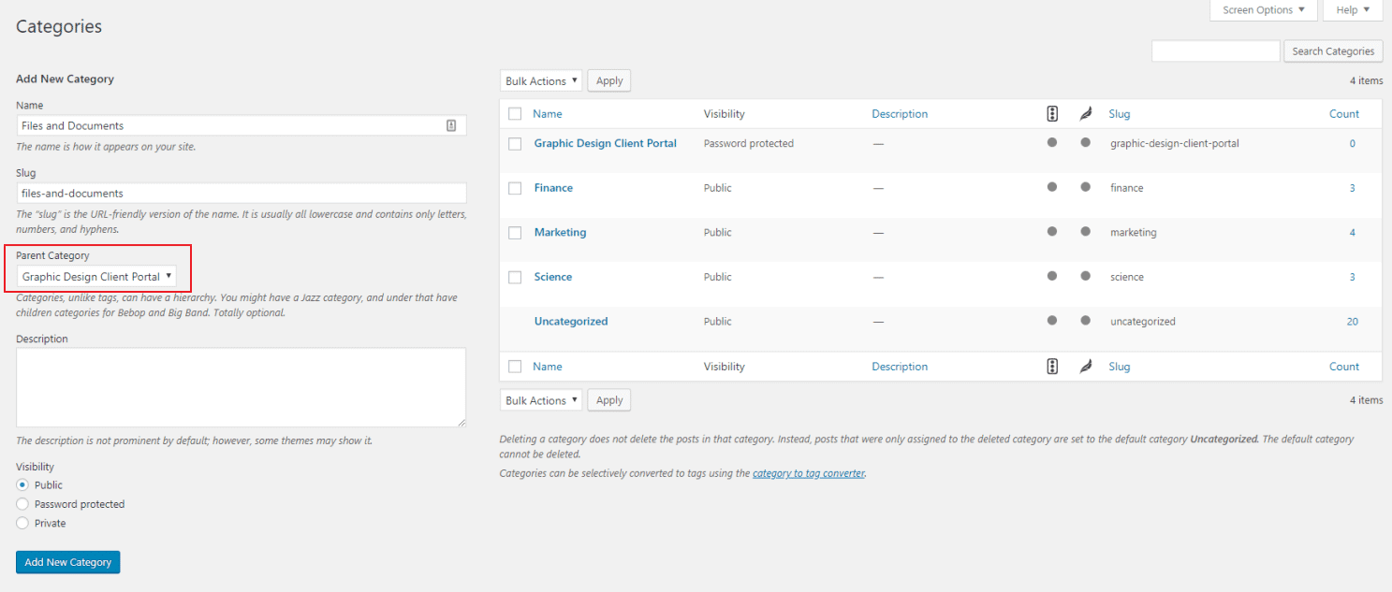Click the status dot beside the Science category
Viewport: 1392px width, 592px height.
tap(1051, 277)
